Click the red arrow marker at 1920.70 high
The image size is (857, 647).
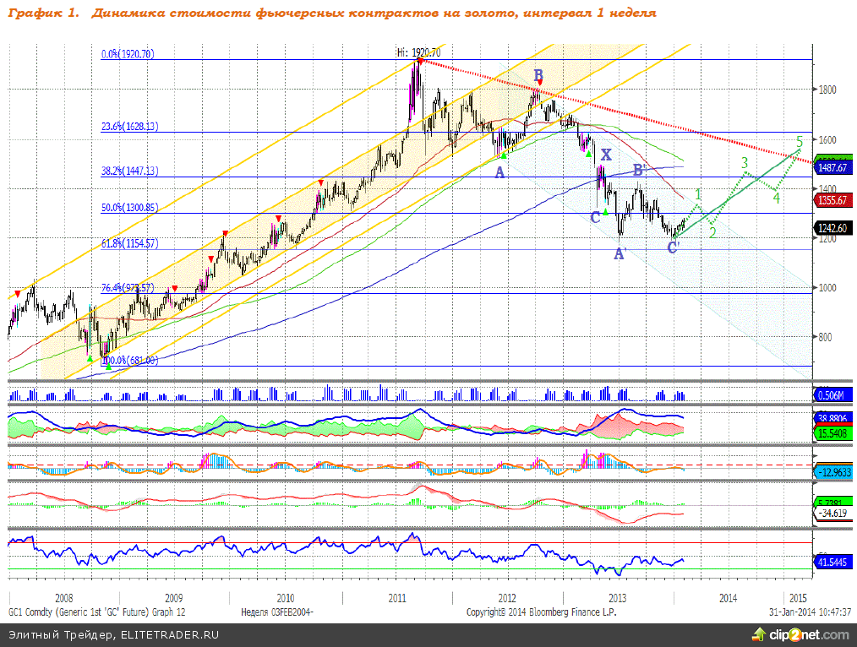click(x=421, y=61)
